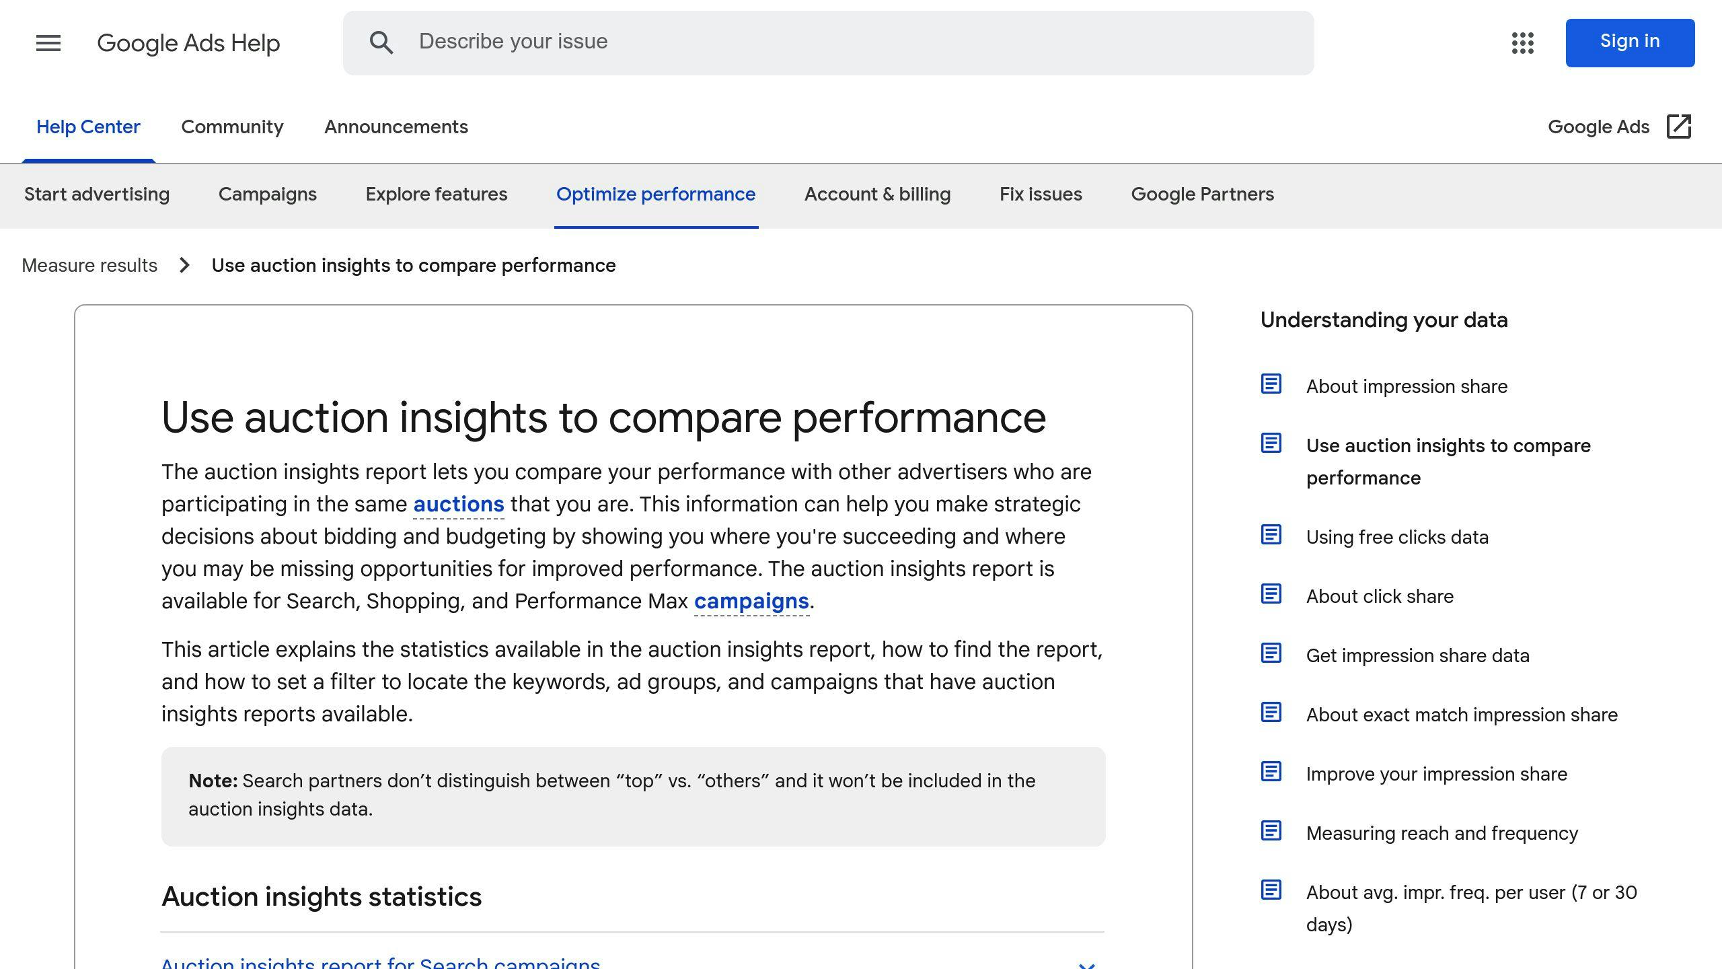This screenshot has height=969, width=1722.
Task: Open About impression share article
Action: 1407,386
